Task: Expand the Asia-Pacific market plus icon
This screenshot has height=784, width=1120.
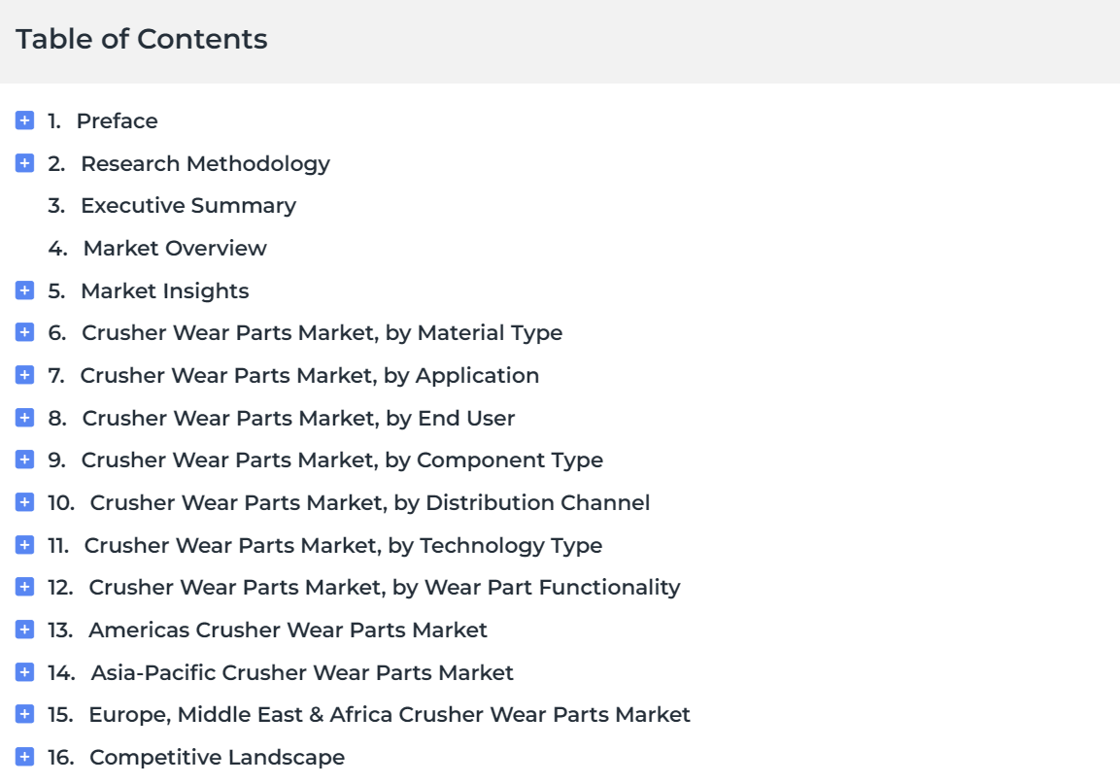Action: (x=25, y=672)
